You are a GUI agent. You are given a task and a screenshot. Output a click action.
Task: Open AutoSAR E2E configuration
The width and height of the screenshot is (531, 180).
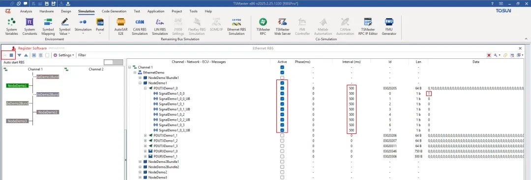pos(121,26)
